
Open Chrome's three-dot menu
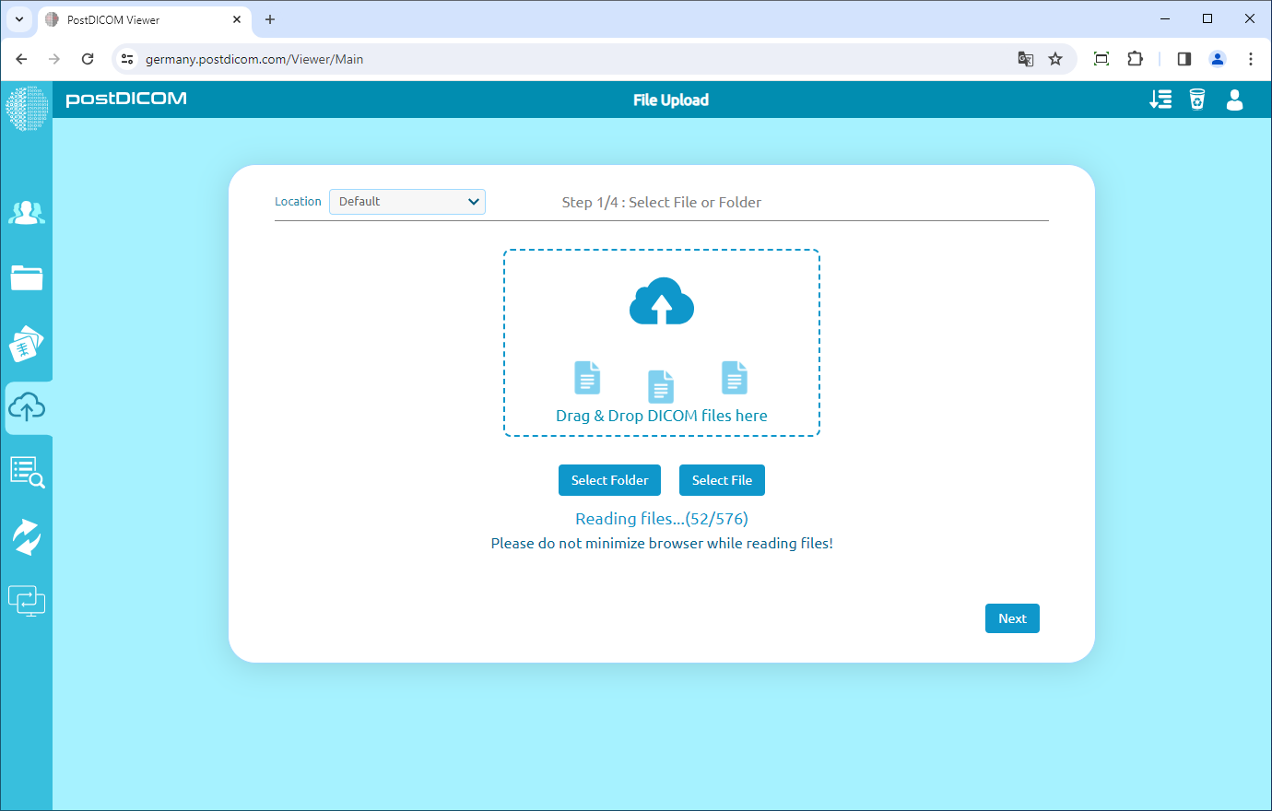click(x=1251, y=59)
